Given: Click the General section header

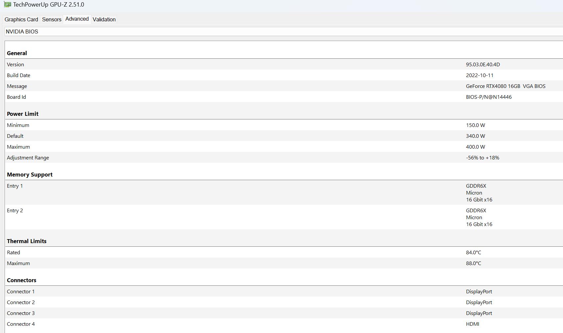Looking at the screenshot, I should click(17, 53).
